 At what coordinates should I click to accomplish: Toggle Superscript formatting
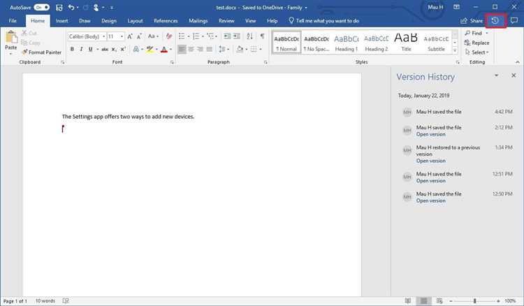point(123,49)
